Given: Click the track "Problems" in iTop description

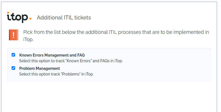Looking at the screenshot, I should click(56, 74).
